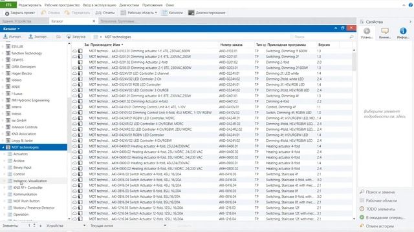Sort the list by the Имя column
This screenshot has height=232, width=414.
pyautogui.click(x=118, y=44)
